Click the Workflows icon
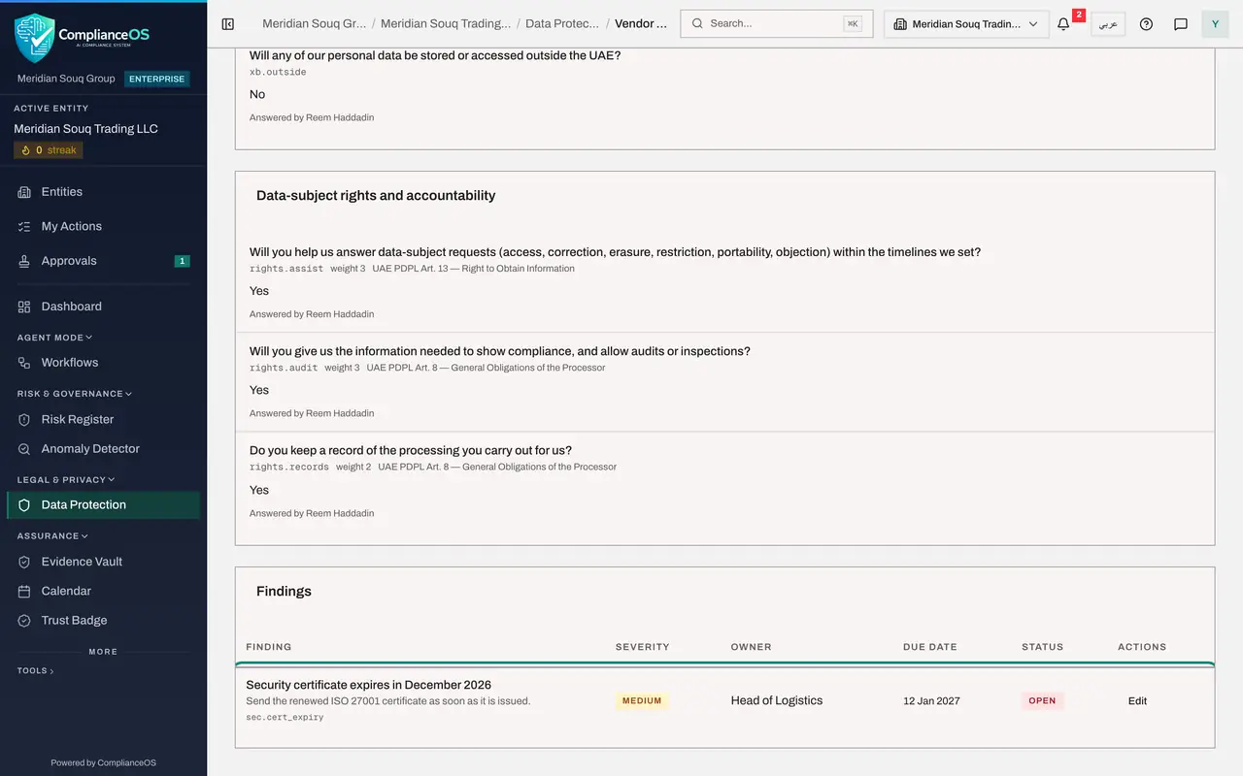This screenshot has height=776, width=1243. [24, 363]
